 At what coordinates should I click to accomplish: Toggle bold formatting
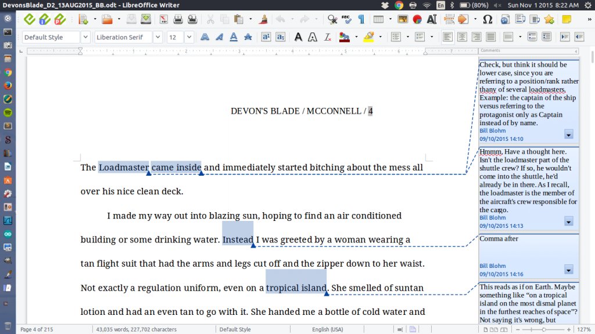205,37
